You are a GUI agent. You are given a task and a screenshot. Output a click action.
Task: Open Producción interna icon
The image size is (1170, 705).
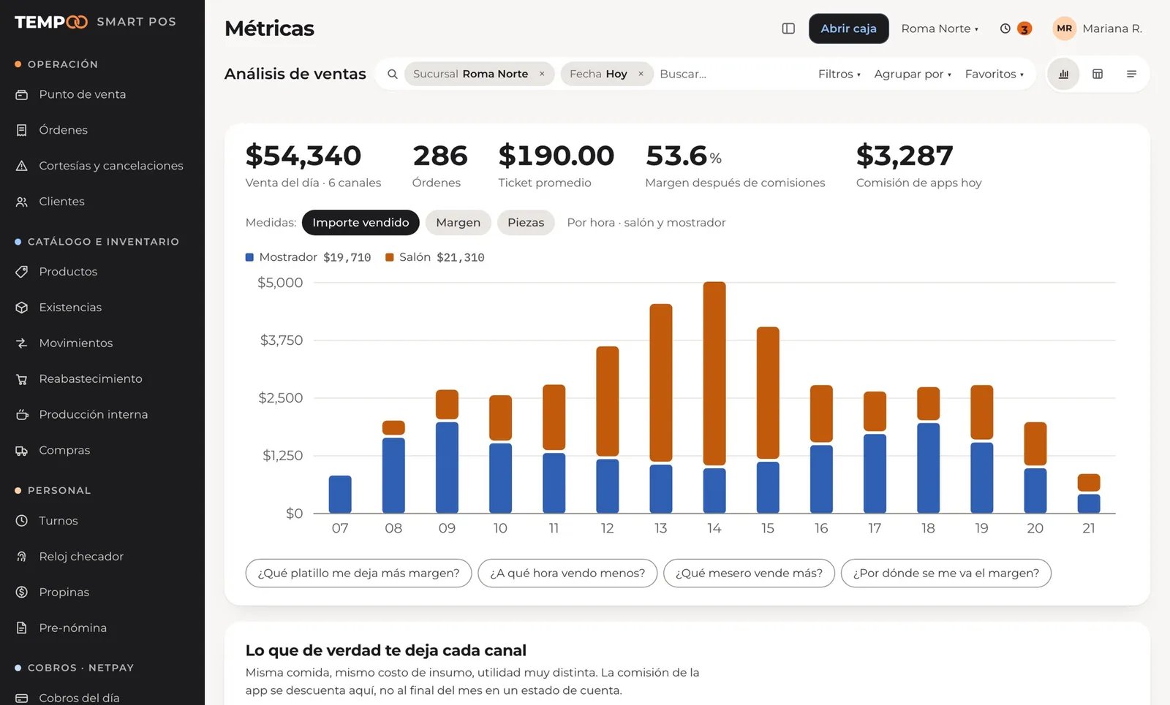22,415
